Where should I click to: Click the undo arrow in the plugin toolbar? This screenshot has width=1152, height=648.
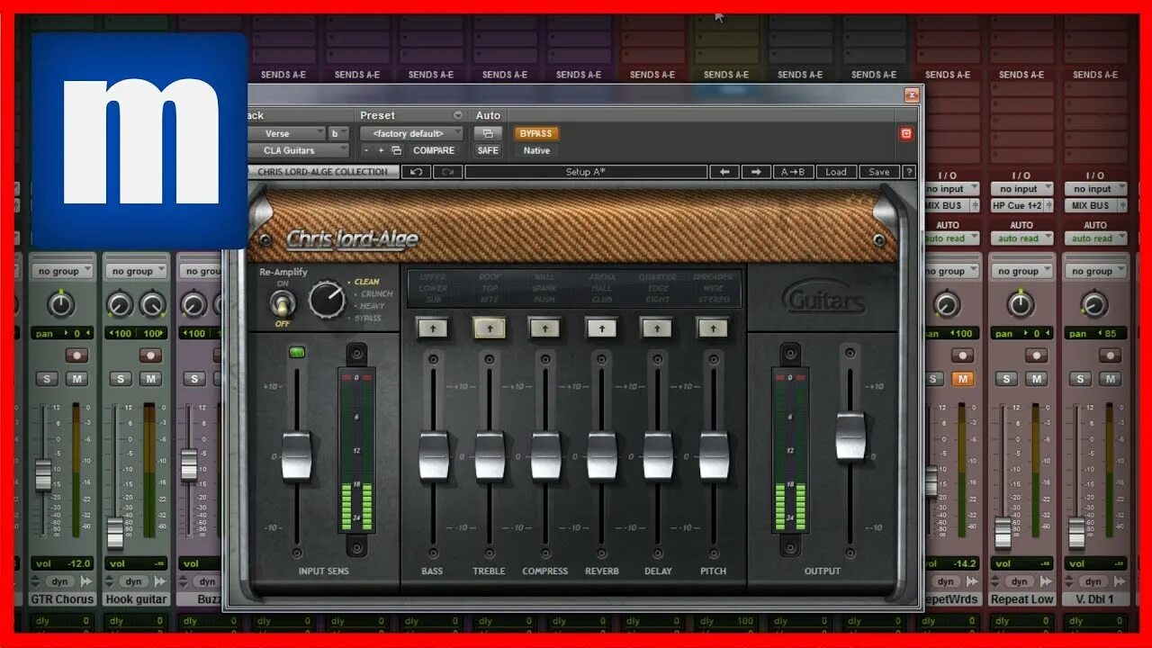point(416,172)
